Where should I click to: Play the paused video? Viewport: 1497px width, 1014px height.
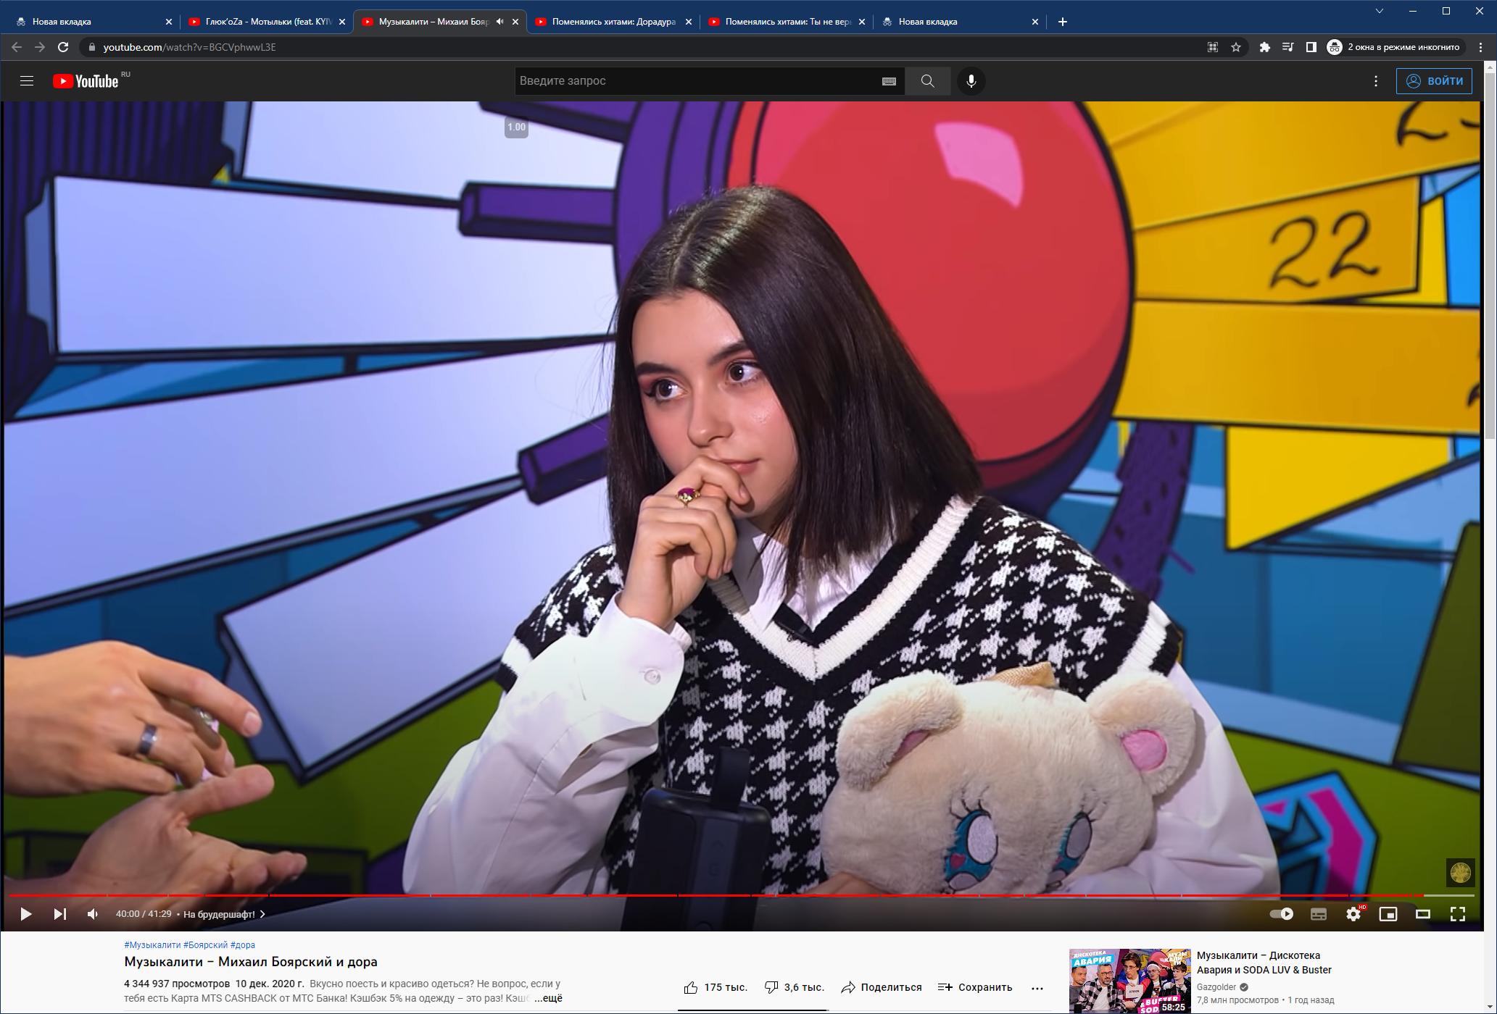(26, 914)
